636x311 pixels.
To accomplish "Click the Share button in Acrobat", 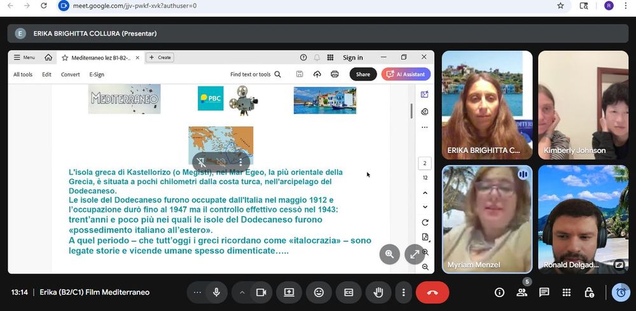I will click(363, 74).
